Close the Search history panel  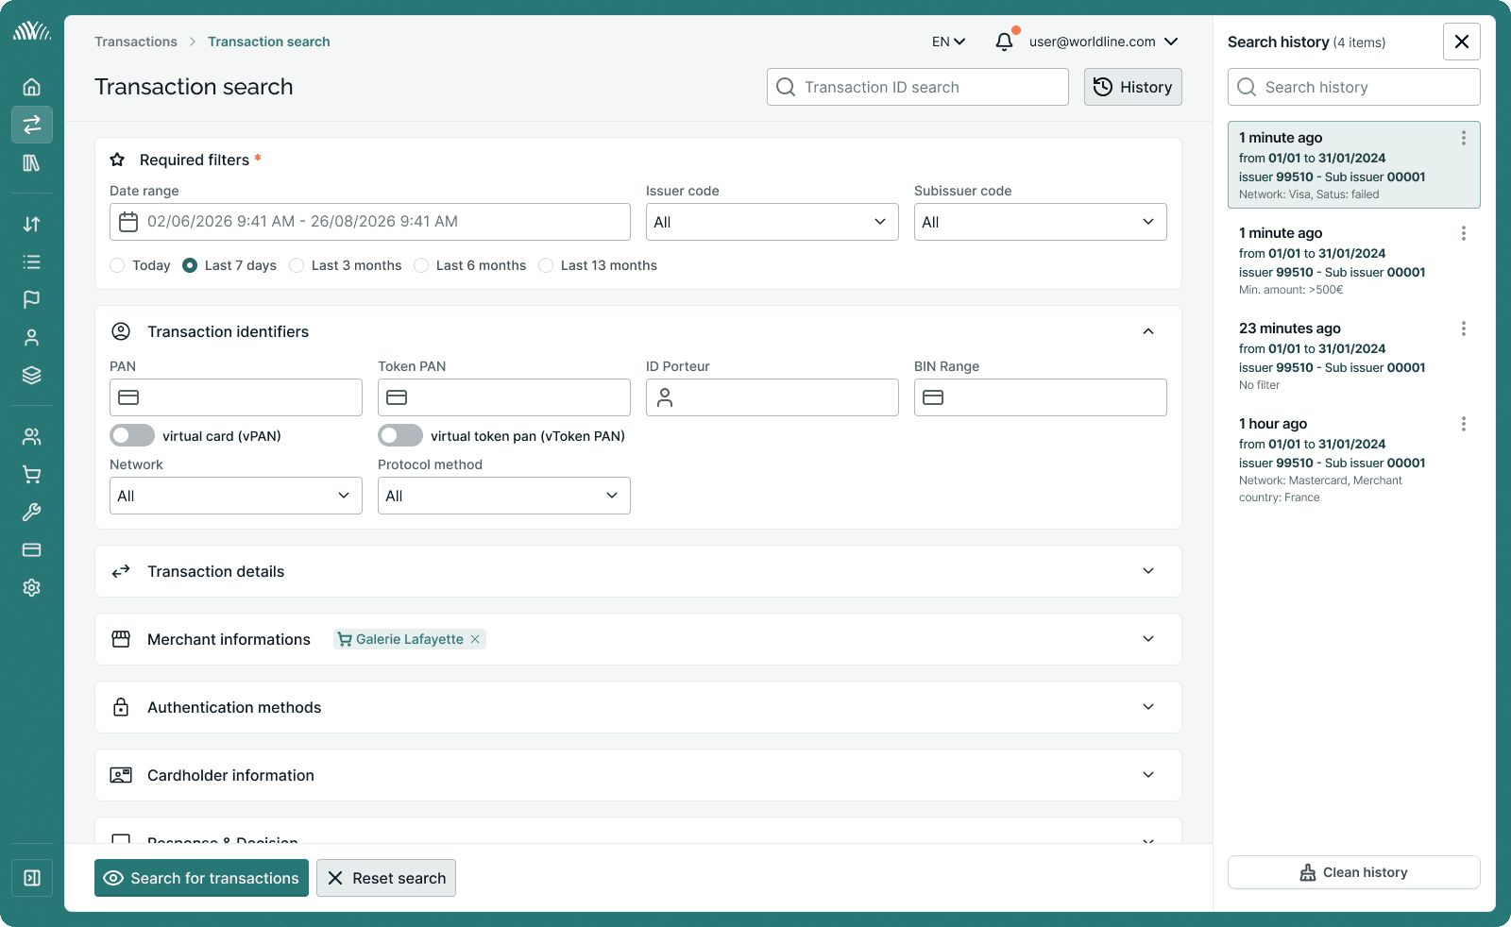[1462, 42]
